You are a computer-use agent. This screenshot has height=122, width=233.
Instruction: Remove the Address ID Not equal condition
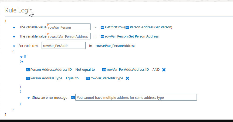pyautogui.click(x=164, y=70)
